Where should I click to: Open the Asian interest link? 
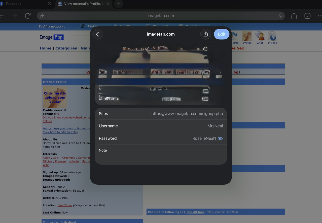tap(46, 158)
